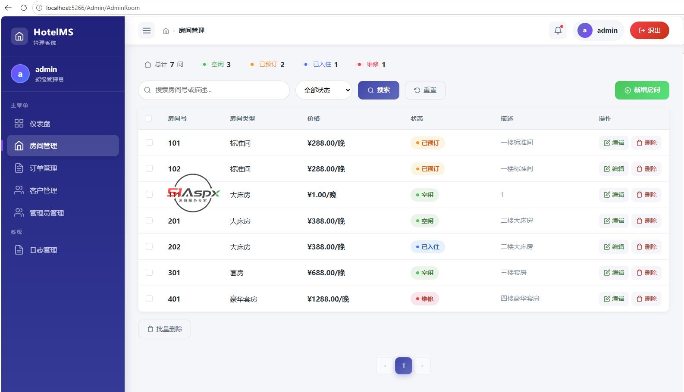Select 房间管理 in the sidebar
Viewport: 684px width, 392px height.
[63, 146]
